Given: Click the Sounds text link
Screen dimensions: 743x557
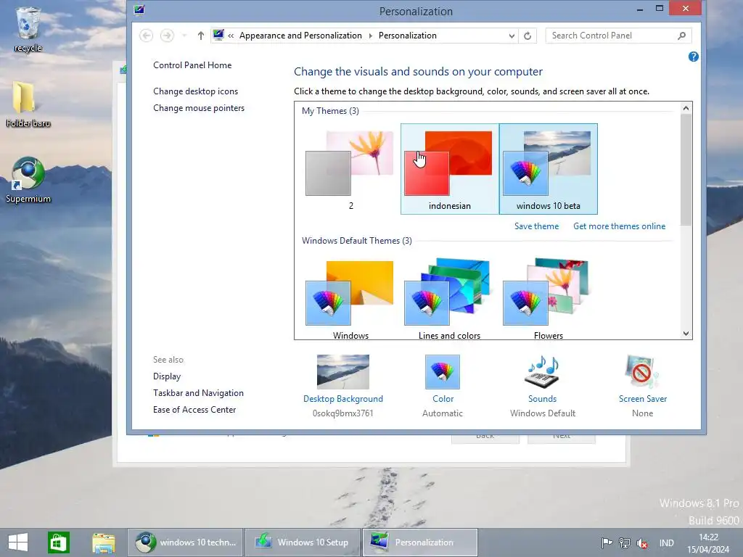Looking at the screenshot, I should 543,399.
